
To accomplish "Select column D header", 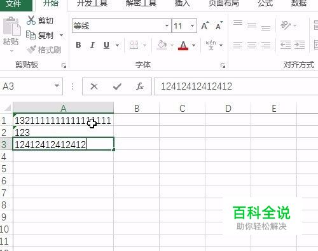I will pos(228,108).
